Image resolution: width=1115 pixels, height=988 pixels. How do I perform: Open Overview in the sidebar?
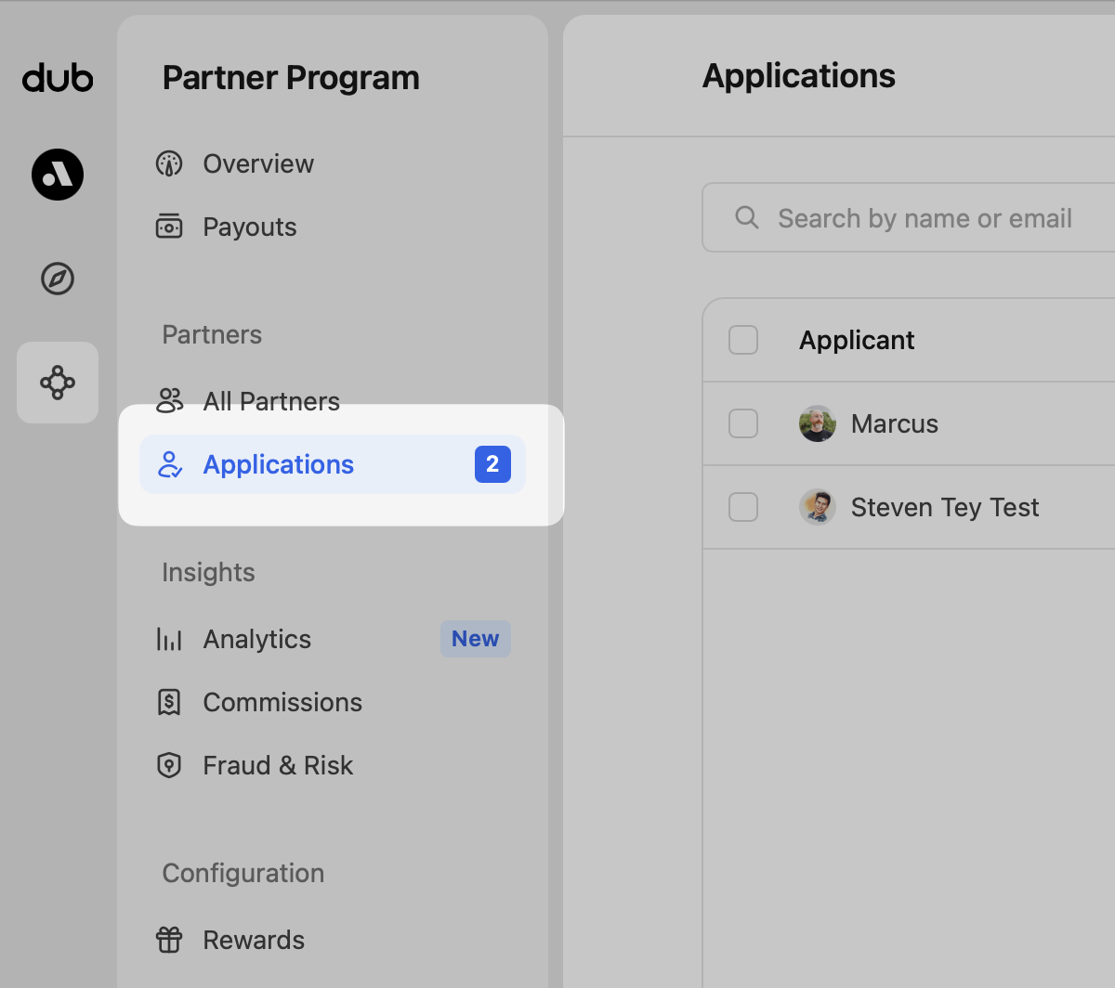point(333,164)
